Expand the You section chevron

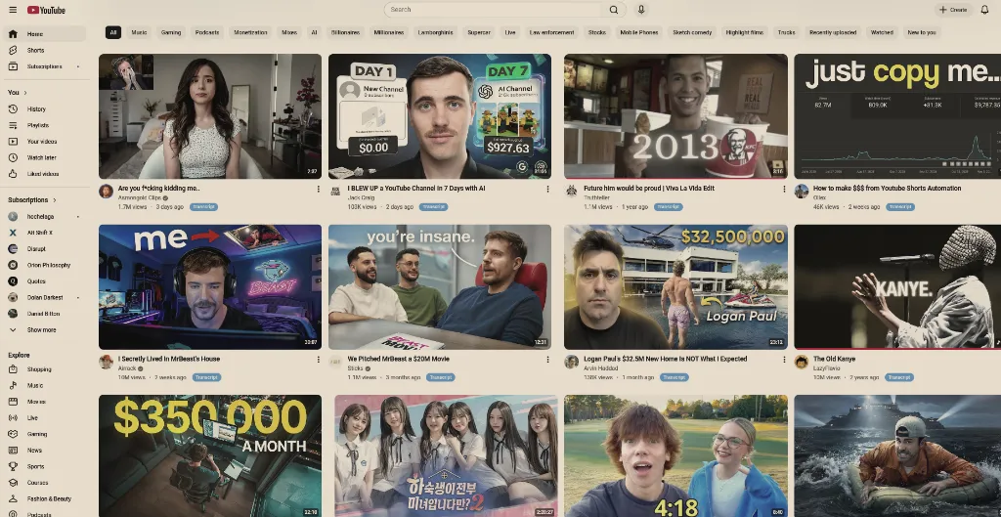[x=25, y=93]
